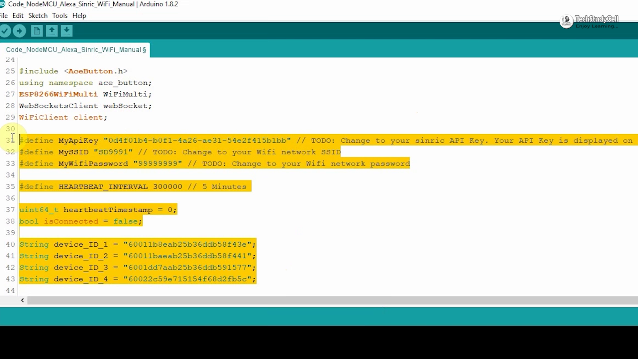Click the Open sketch up-arrow icon
The image size is (638, 359).
click(x=52, y=31)
